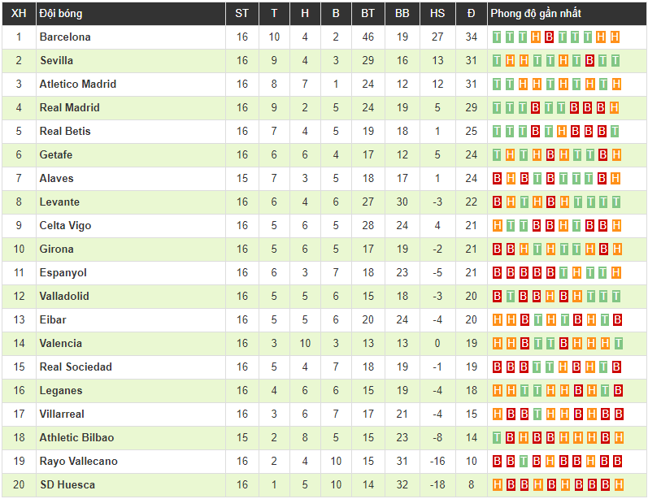The image size is (648, 499).
Task: Click the XH ranking column header
Action: coord(18,13)
